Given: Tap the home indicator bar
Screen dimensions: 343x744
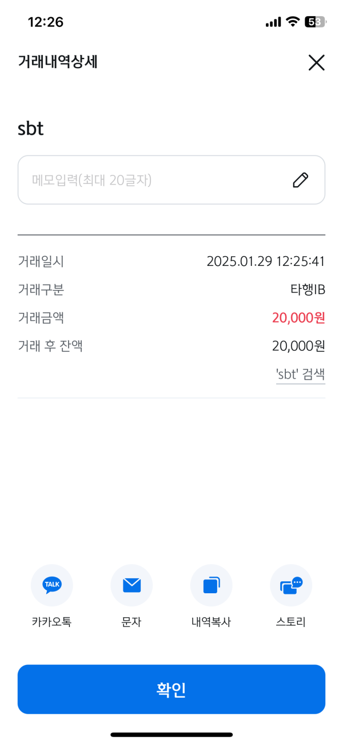Looking at the screenshot, I should [171, 734].
